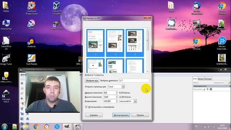Image resolution: width=231 pixels, height=130 pixels.
Task: Click the GIMP taskbar button
Action: click(x=67, y=127)
